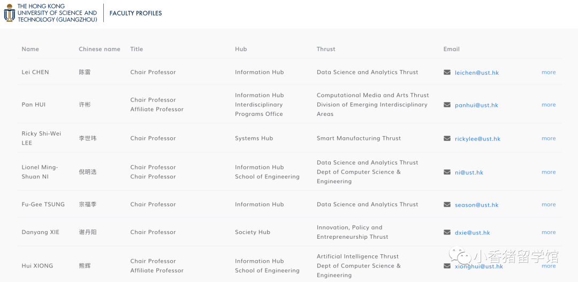View more about Danyang XIE

coord(549,232)
